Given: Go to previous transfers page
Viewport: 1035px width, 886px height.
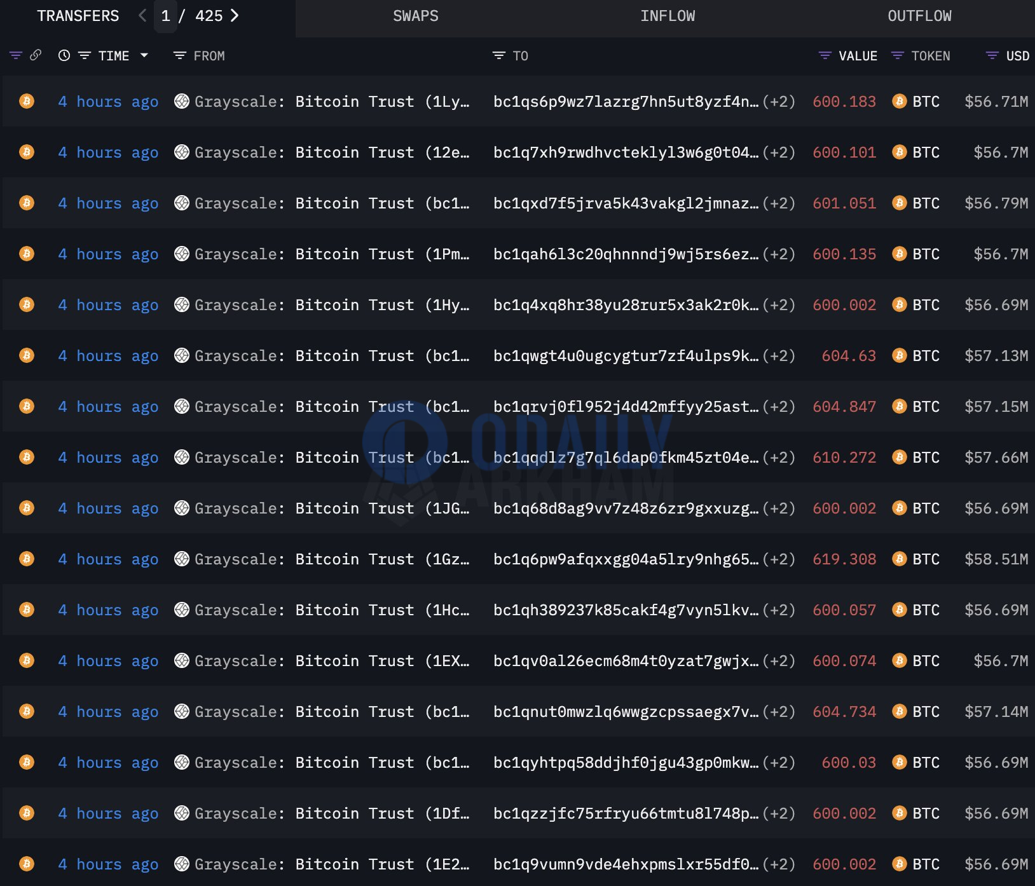Looking at the screenshot, I should pyautogui.click(x=142, y=16).
